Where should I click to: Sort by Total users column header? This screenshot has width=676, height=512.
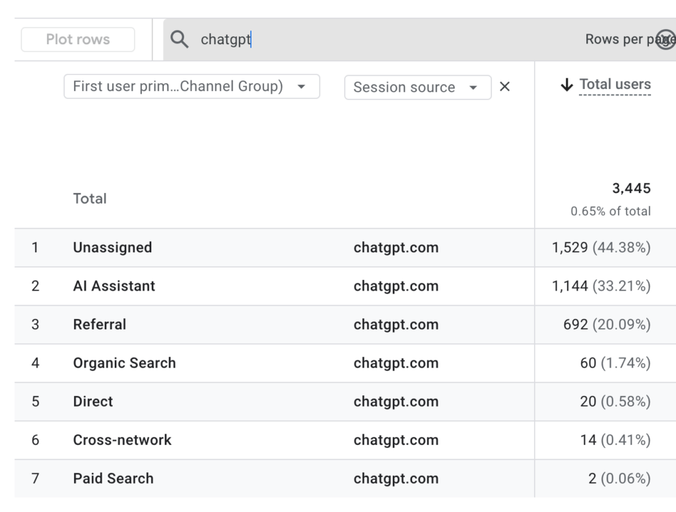click(x=615, y=84)
